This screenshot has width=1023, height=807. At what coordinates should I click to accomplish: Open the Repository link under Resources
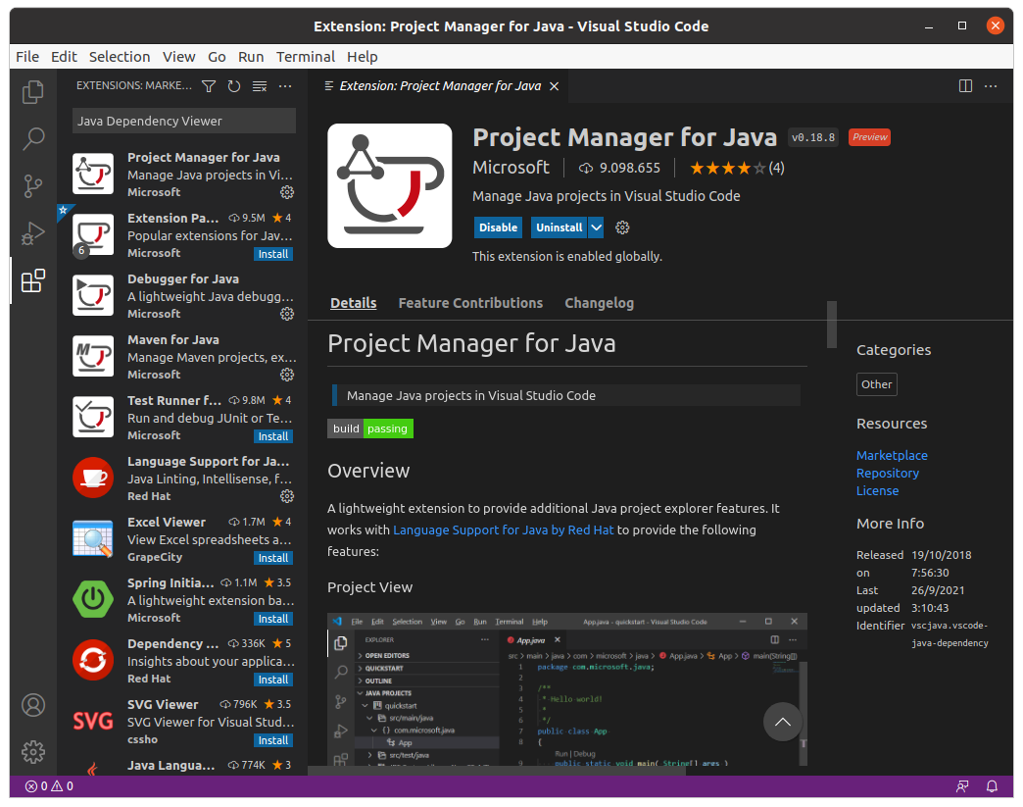pos(887,473)
